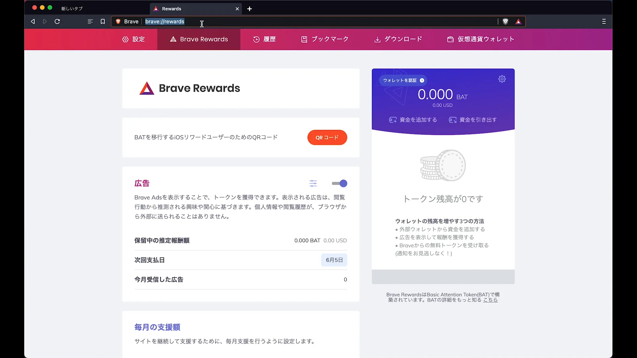Open a new tab with the plus icon
Screen dimensions: 637x358
(249, 9)
